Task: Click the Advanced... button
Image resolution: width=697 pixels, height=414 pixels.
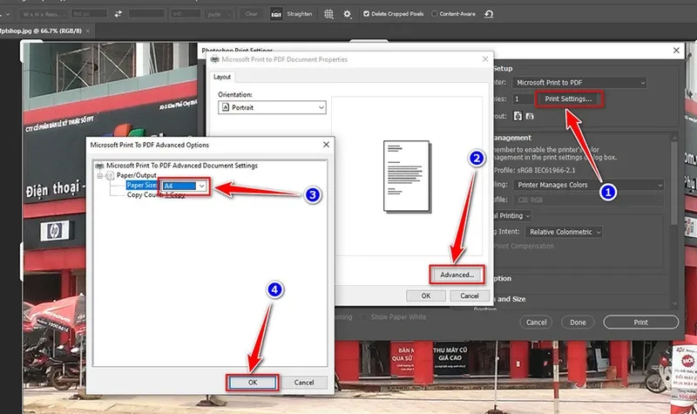Action: (457, 275)
